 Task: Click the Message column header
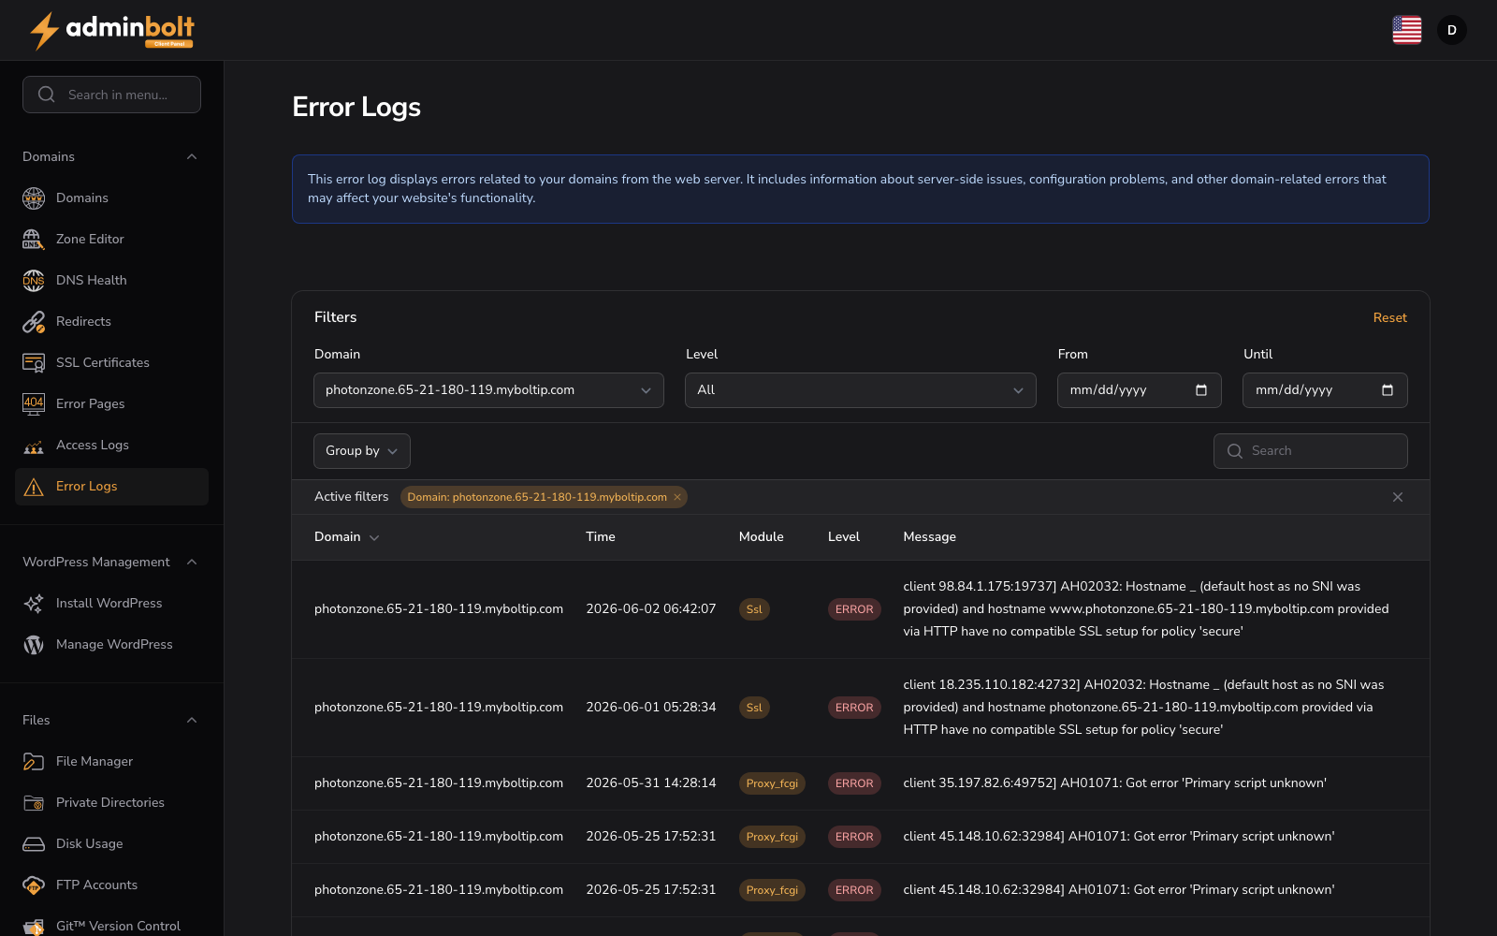point(929,536)
